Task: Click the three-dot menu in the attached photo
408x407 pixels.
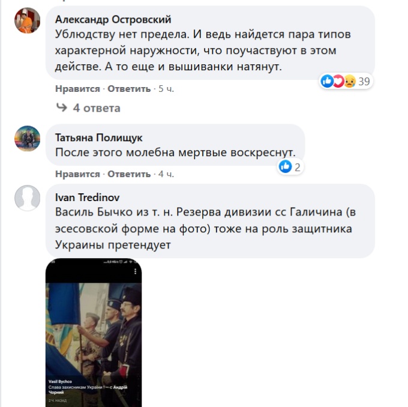Action: (x=136, y=271)
